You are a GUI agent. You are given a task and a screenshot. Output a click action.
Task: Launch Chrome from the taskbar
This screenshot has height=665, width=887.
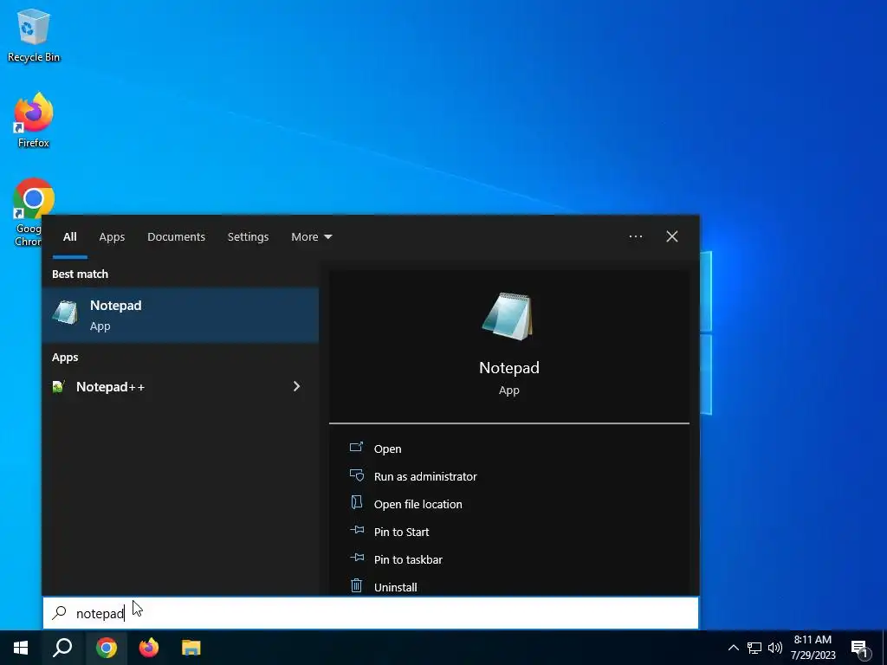tap(106, 648)
